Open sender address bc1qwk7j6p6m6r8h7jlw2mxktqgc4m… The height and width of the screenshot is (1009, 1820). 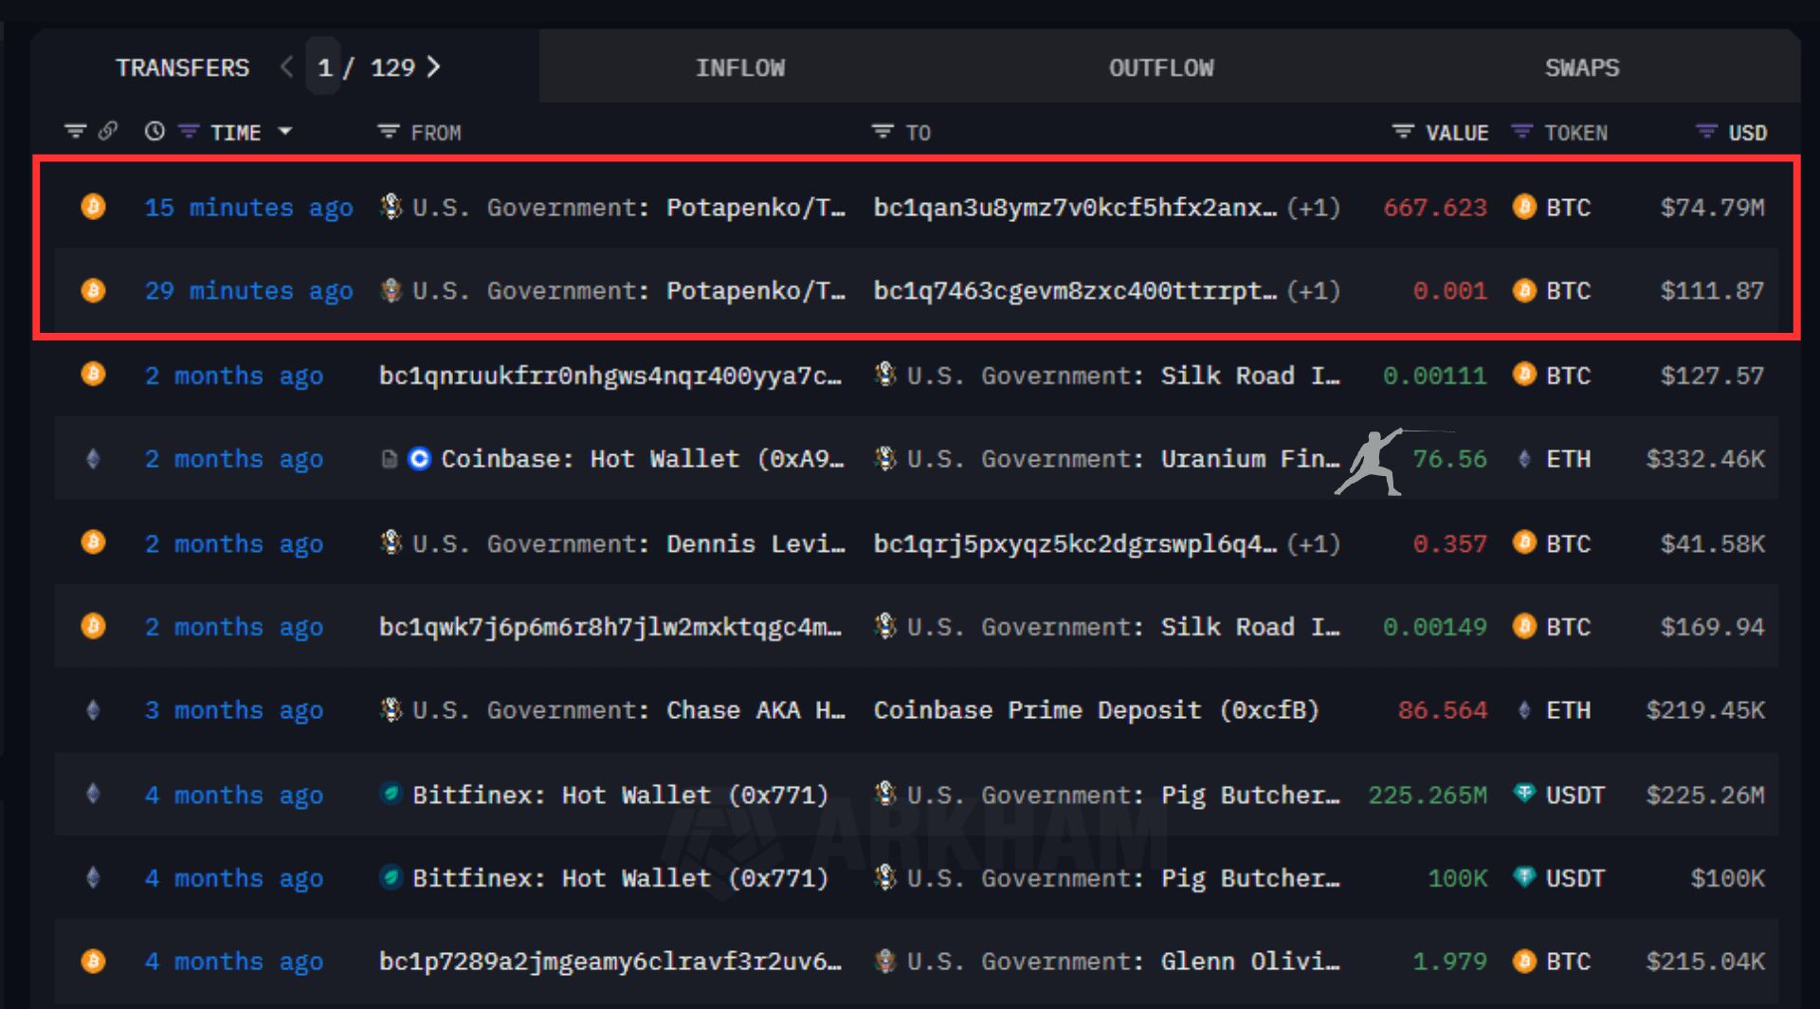pyautogui.click(x=610, y=627)
